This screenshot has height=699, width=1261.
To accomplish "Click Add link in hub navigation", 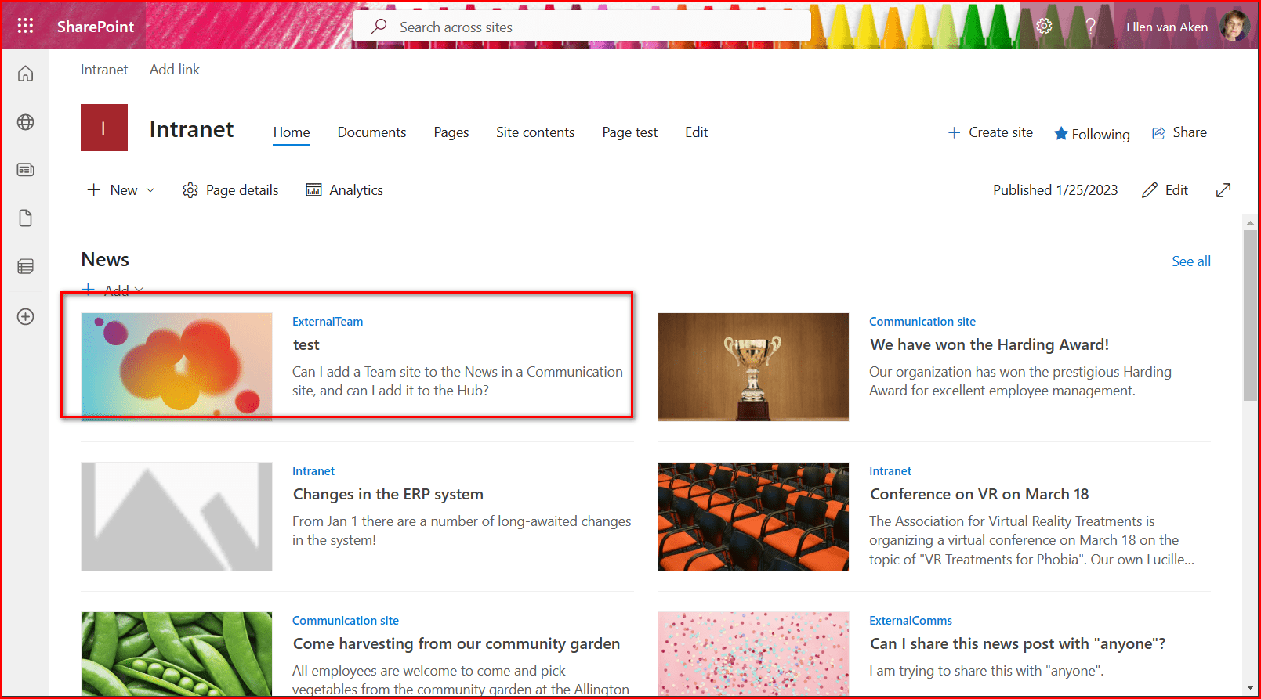I will [175, 70].
